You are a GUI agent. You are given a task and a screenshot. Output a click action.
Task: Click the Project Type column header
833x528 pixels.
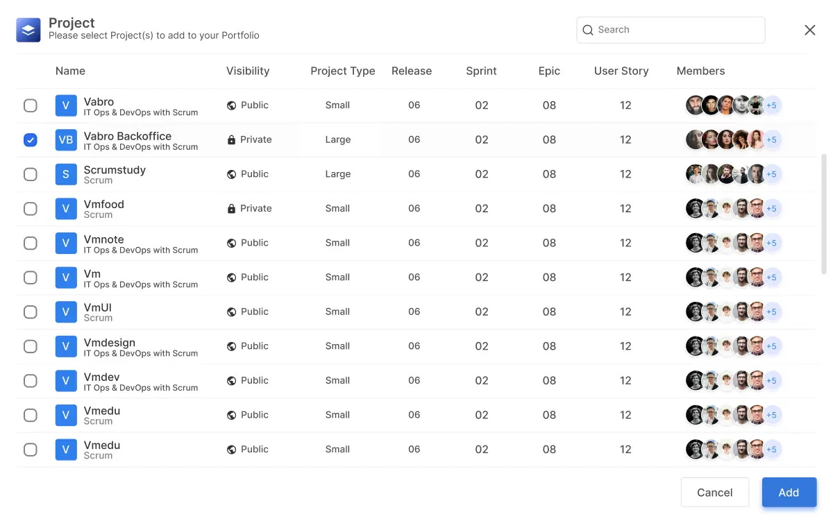coord(343,71)
